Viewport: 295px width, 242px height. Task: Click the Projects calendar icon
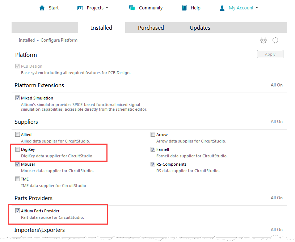(80, 8)
